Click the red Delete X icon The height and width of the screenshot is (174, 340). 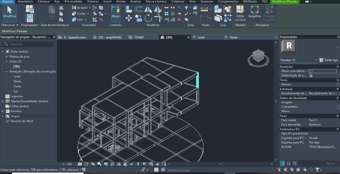(x=179, y=19)
